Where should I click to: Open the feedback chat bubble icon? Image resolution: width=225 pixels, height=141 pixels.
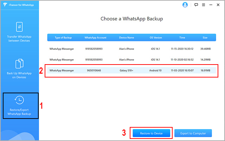[196, 5]
